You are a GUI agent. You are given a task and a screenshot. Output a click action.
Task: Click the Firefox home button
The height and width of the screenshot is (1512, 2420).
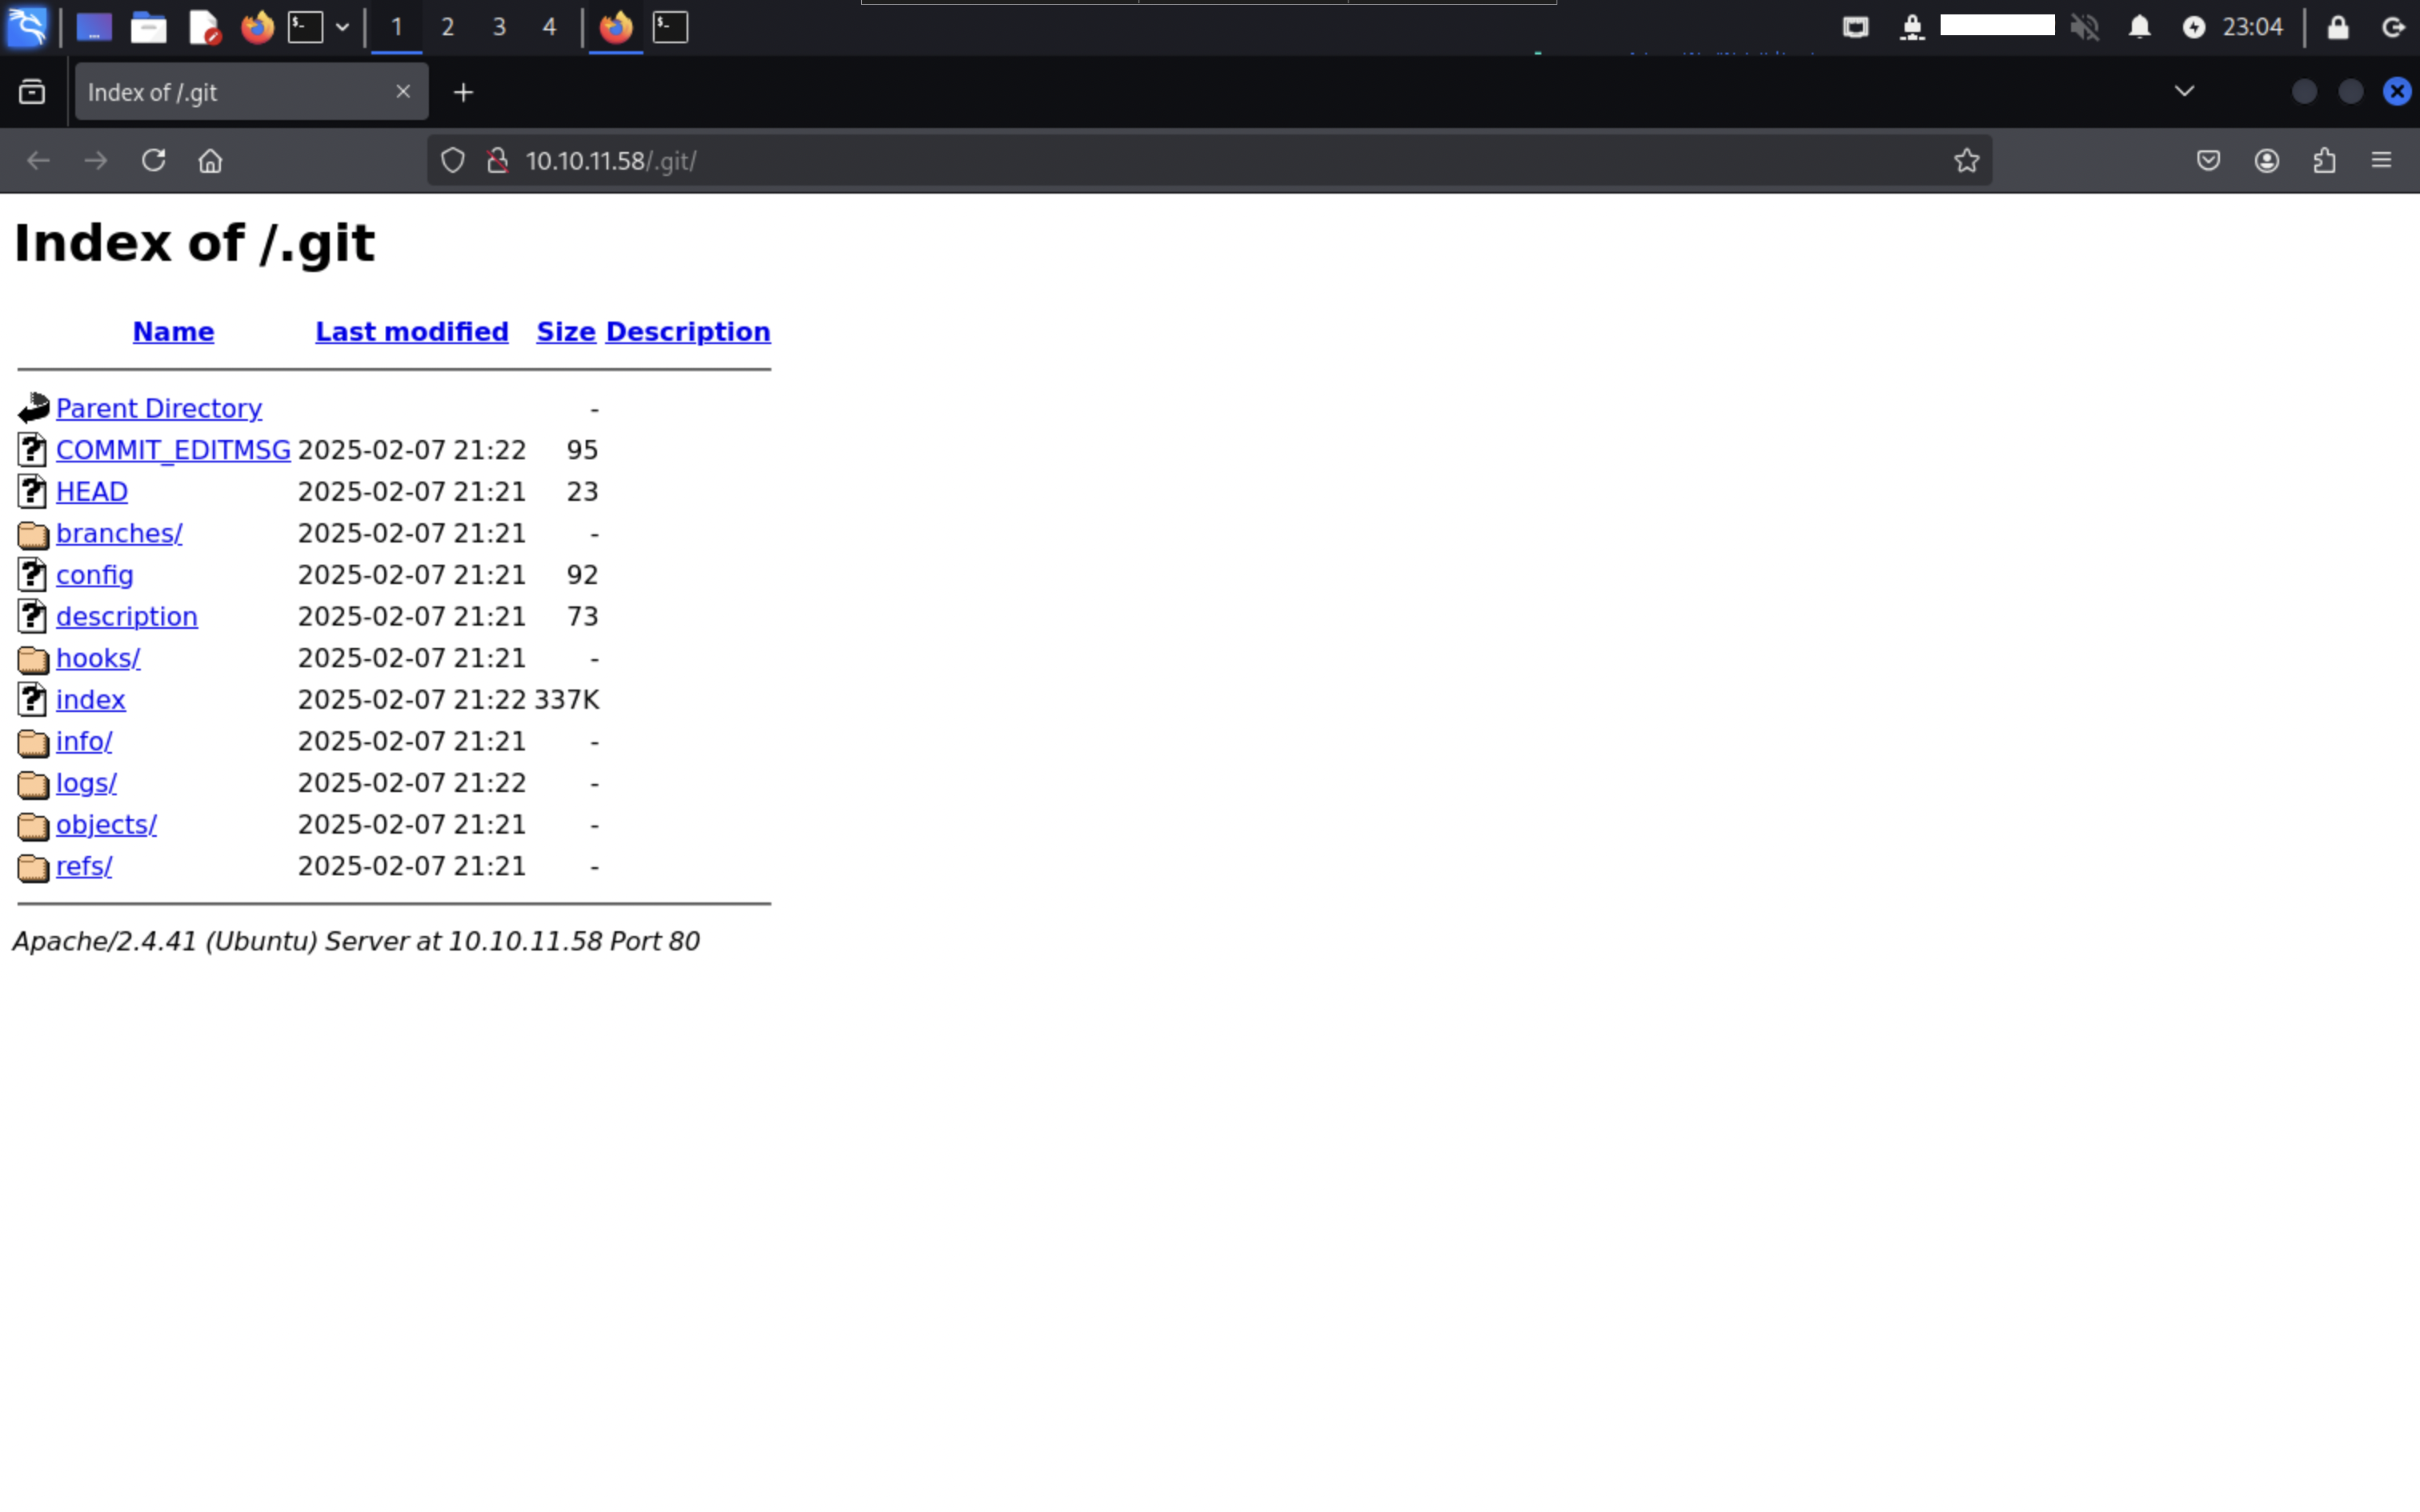pyautogui.click(x=210, y=160)
